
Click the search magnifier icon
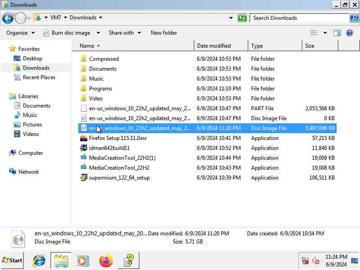pos(354,18)
